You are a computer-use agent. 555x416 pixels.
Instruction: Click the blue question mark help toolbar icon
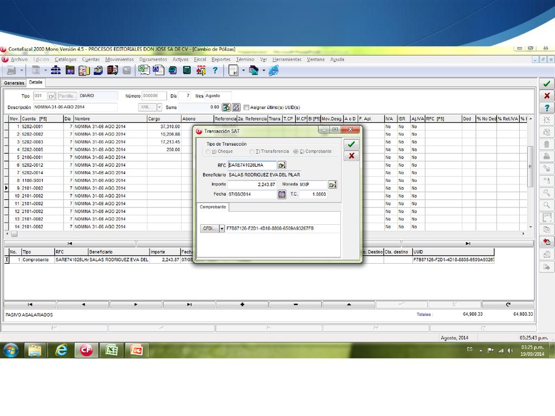click(x=215, y=70)
